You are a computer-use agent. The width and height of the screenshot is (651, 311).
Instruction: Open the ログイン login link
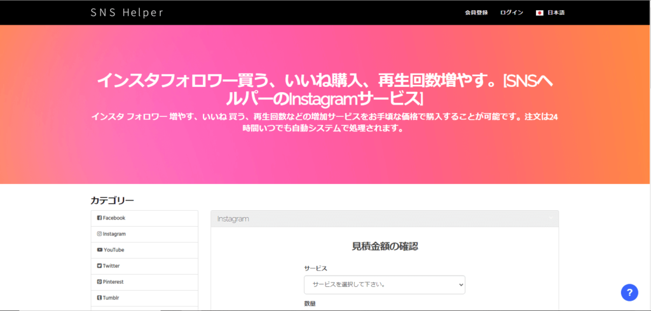(x=512, y=13)
